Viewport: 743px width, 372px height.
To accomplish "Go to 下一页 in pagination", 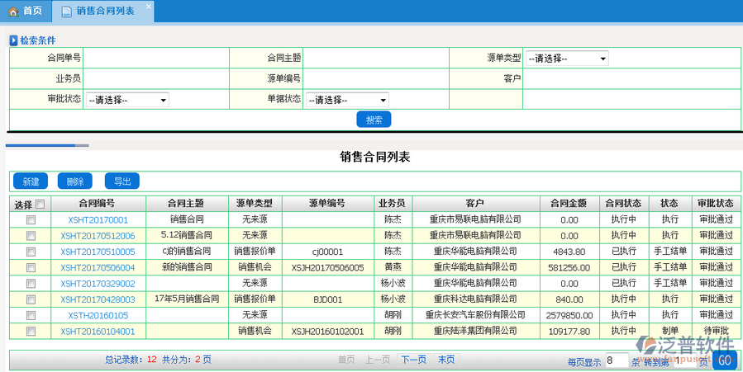I will coord(414,360).
